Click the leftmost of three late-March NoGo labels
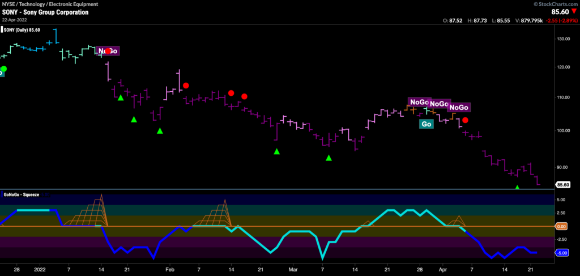Viewport: 580px width, 276px height. click(x=419, y=102)
